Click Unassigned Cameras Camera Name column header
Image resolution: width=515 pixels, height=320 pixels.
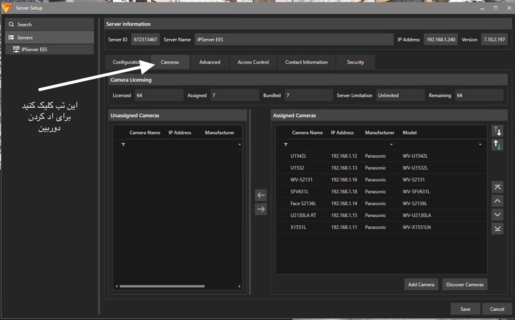pyautogui.click(x=145, y=133)
